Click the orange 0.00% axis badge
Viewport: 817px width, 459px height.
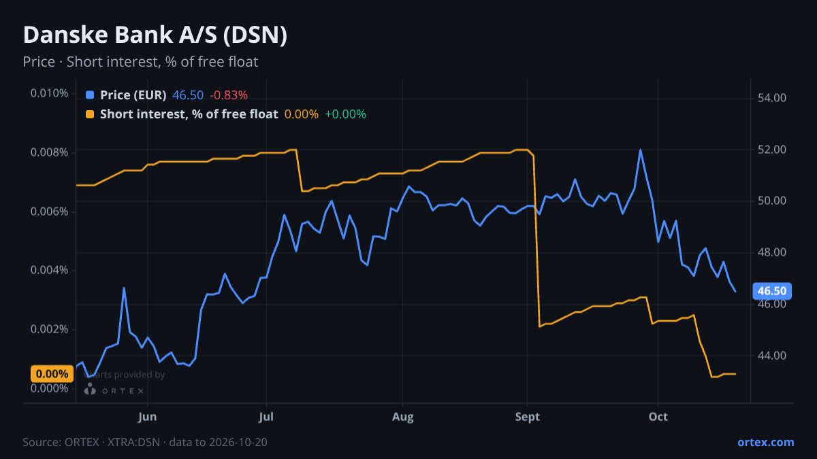[x=52, y=374]
